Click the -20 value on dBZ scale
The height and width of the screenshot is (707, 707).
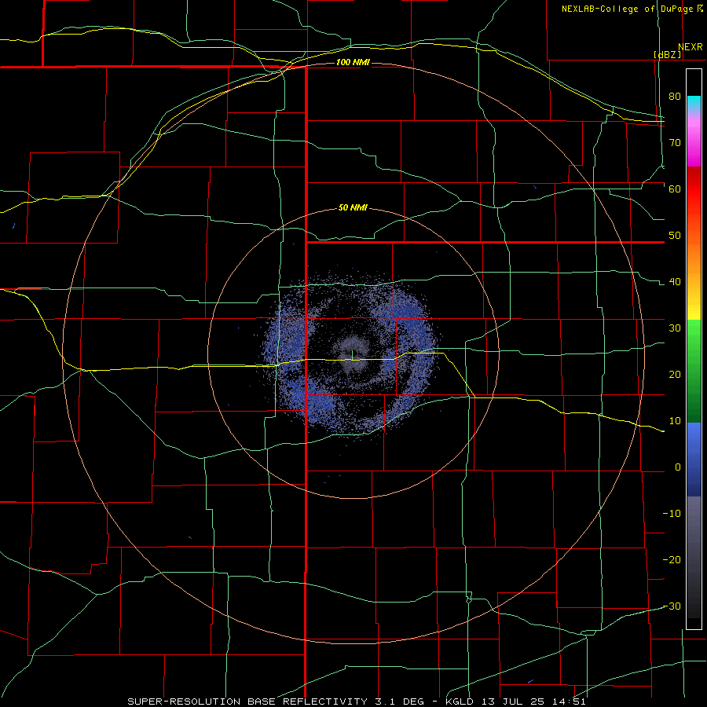tap(672, 559)
